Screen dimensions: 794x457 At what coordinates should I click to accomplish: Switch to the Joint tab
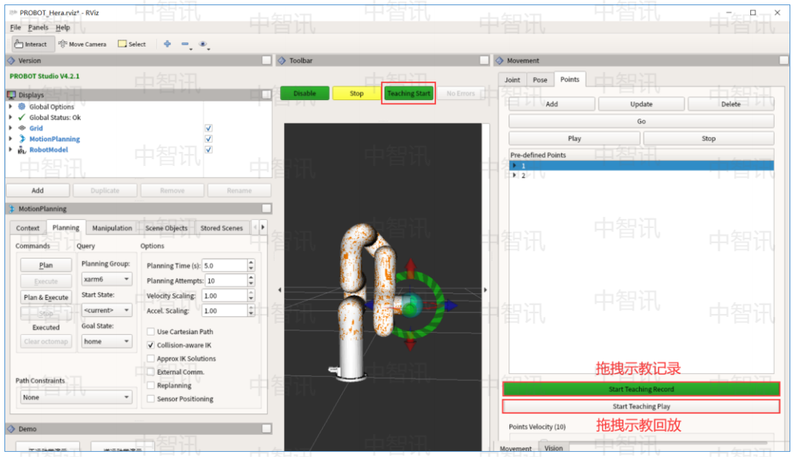pyautogui.click(x=512, y=80)
